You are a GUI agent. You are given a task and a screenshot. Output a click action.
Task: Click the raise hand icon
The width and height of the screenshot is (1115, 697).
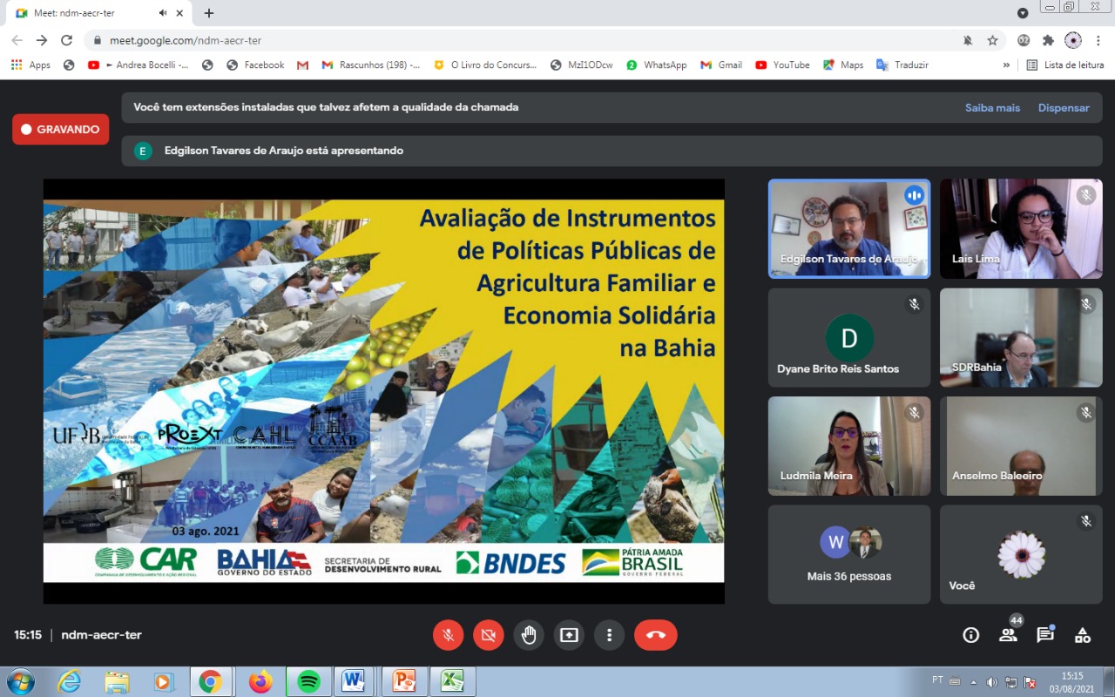[x=529, y=635]
